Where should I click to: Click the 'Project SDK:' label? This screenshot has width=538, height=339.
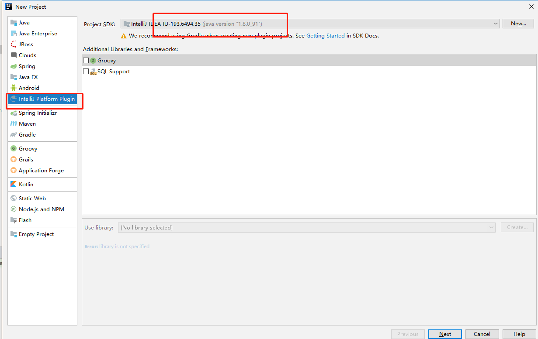99,24
